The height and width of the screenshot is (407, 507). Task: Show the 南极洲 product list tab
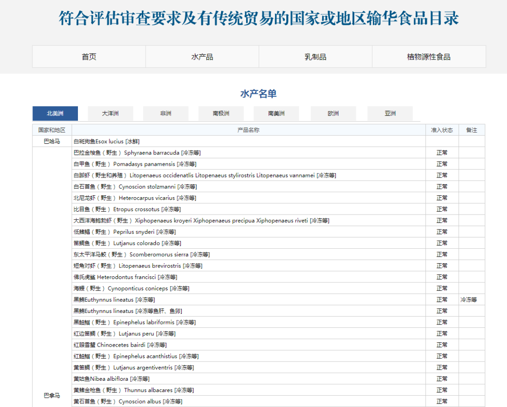(221, 113)
